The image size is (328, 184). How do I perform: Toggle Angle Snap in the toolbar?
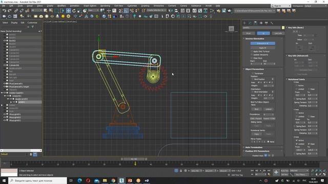[x=126, y=11]
